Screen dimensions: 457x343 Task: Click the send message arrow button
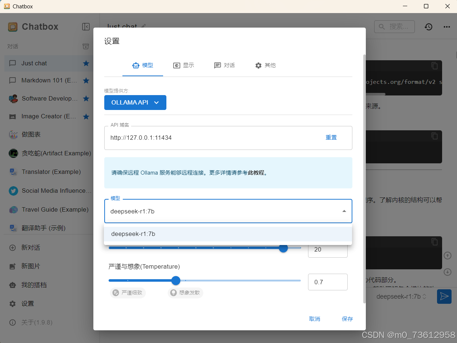pos(444,297)
